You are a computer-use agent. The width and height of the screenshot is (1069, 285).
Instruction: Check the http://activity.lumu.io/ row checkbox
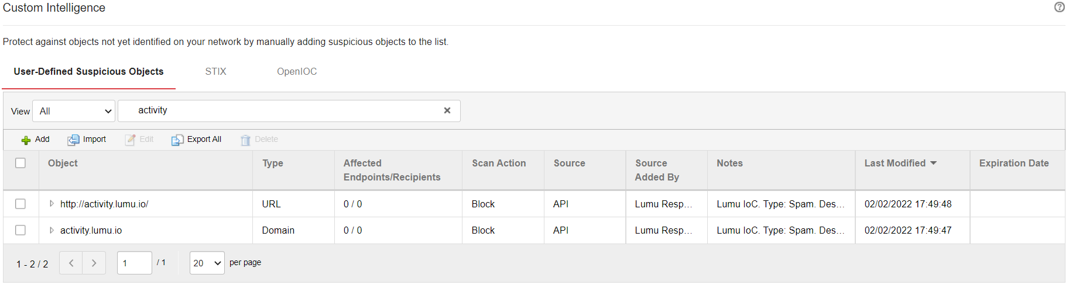(x=20, y=204)
